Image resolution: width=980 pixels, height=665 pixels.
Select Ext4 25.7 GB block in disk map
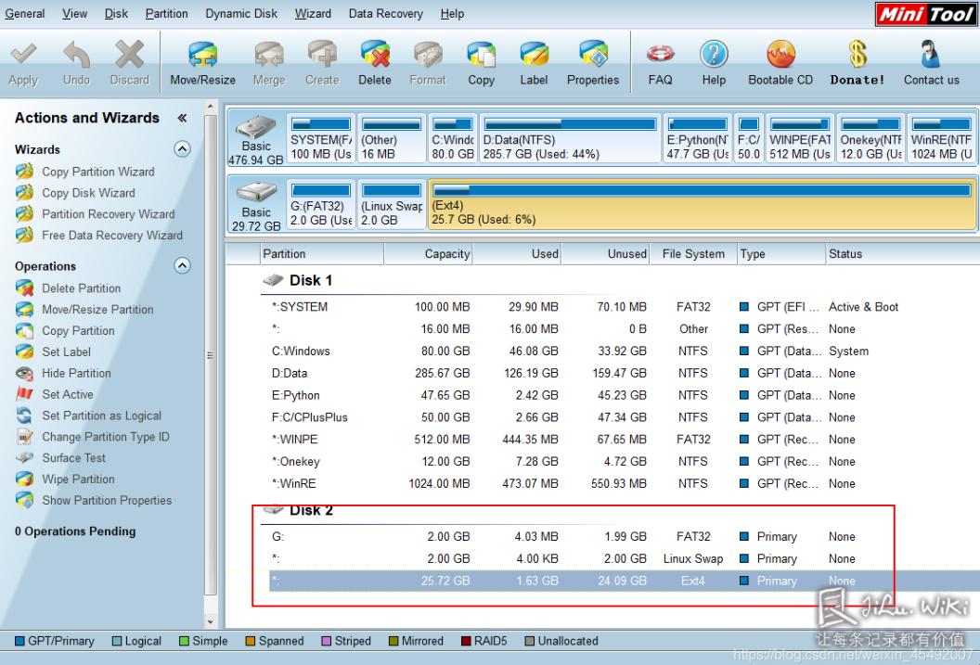click(x=702, y=205)
